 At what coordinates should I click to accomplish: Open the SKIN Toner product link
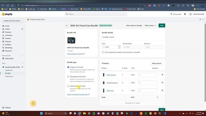[x=110, y=91]
